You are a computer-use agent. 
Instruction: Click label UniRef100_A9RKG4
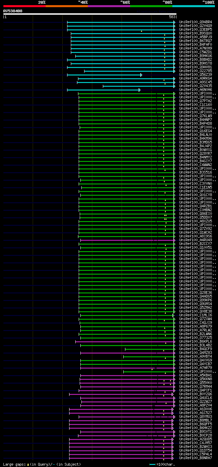tap(196, 79)
